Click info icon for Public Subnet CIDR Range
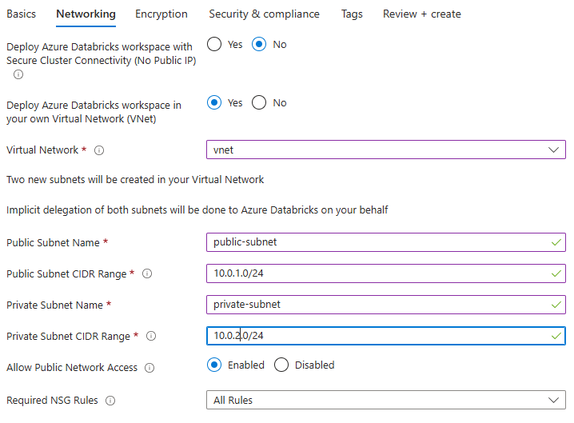574x423 pixels. 147,274
